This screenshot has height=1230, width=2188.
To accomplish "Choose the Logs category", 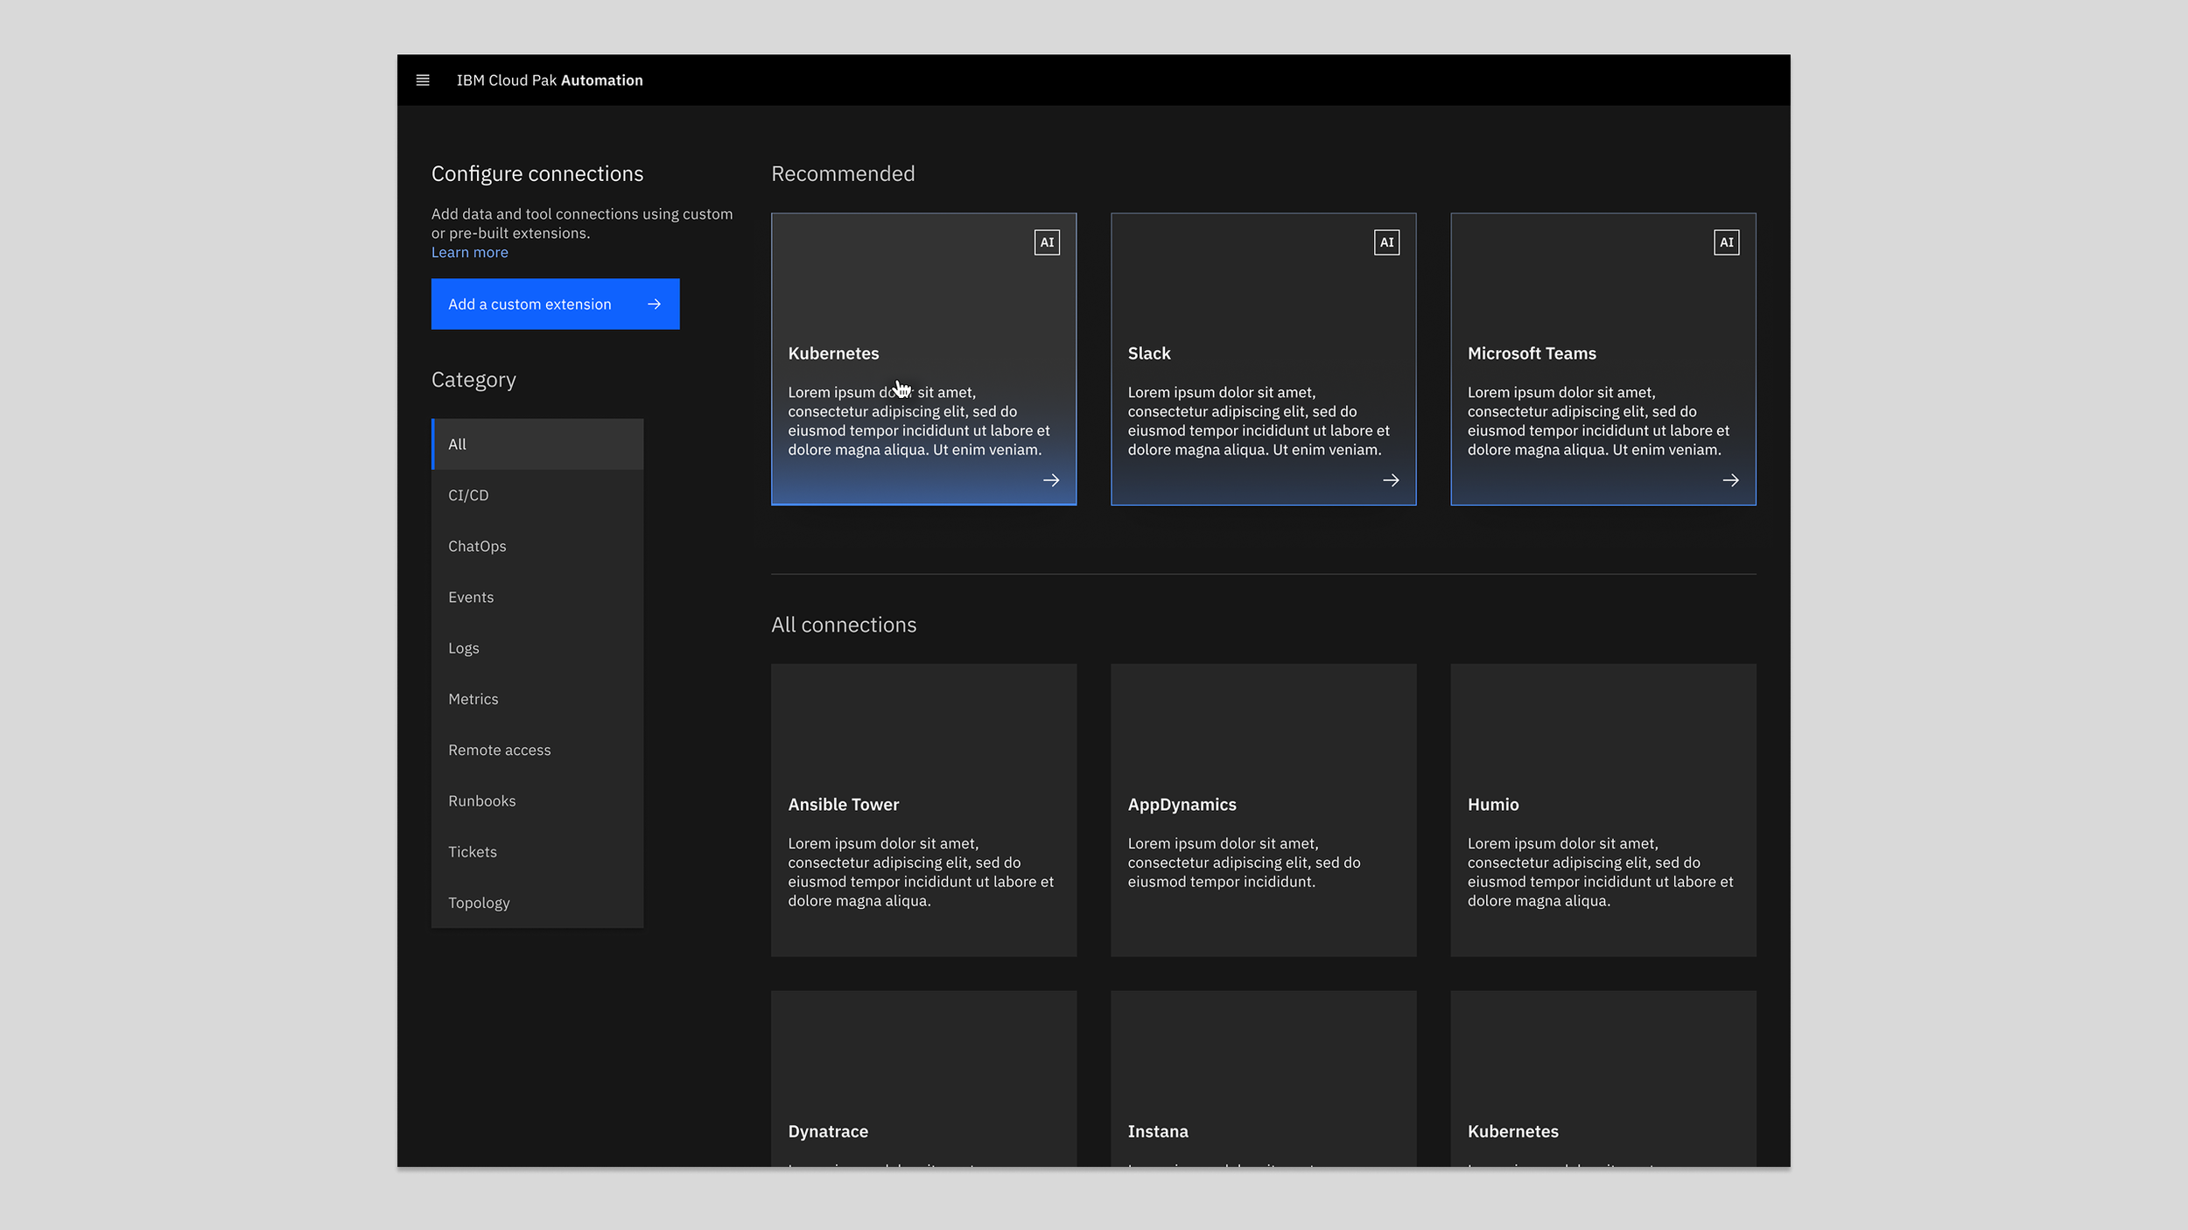I will pos(537,648).
